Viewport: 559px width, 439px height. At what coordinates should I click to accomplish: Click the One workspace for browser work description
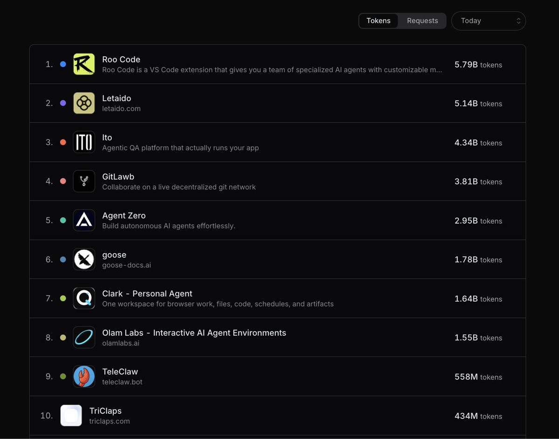(x=218, y=304)
